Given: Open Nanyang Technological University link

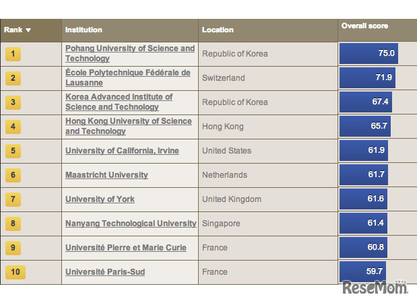Looking at the screenshot, I should 131,224.
